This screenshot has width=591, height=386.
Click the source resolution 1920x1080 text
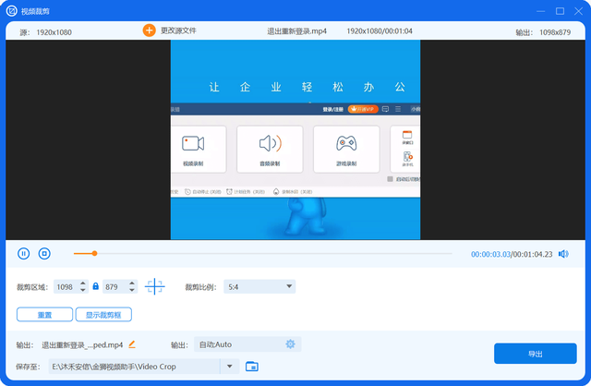pos(54,32)
